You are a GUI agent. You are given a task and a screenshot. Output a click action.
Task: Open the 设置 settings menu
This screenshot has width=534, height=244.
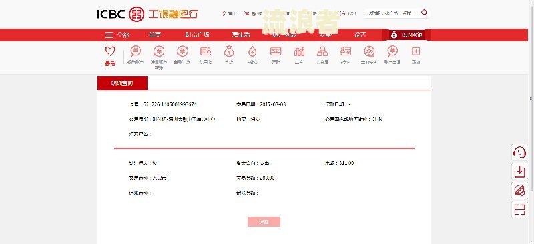[360, 35]
